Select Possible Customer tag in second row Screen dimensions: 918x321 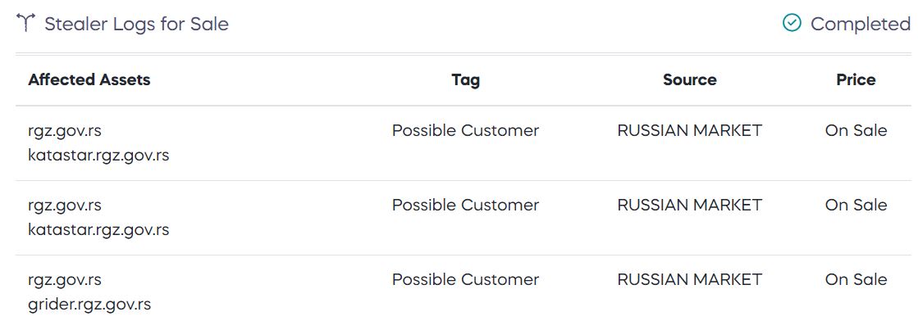tap(465, 206)
